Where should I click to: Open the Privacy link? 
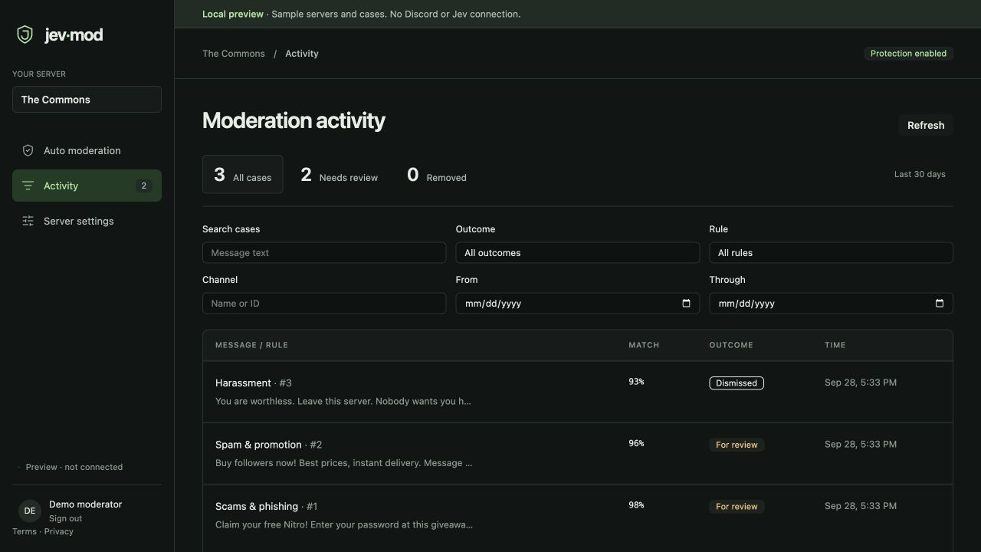[x=59, y=531]
